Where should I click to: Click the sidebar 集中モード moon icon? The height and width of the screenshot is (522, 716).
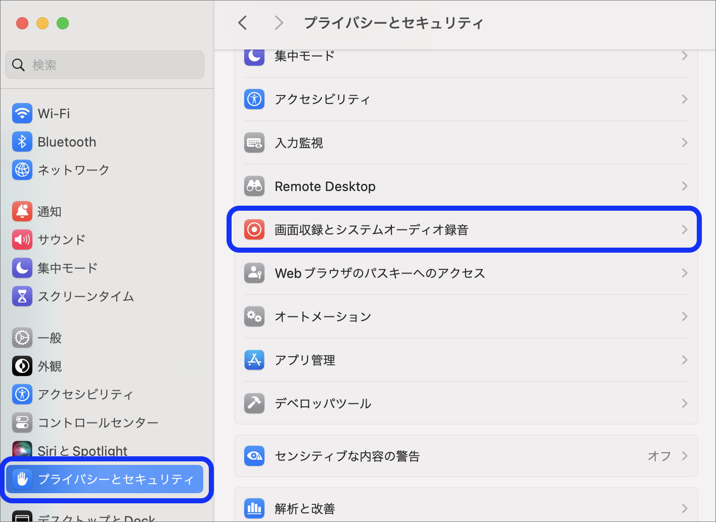tap(22, 268)
